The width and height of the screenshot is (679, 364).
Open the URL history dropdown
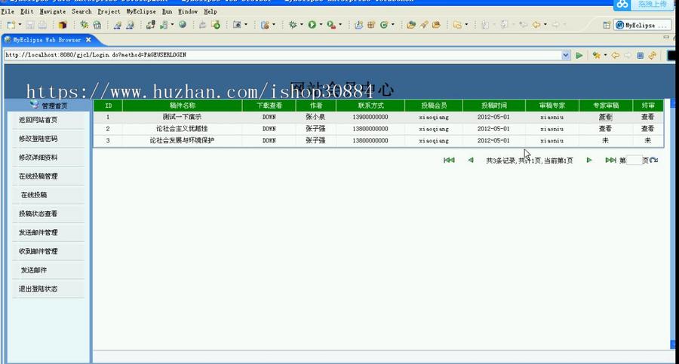pyautogui.click(x=566, y=56)
